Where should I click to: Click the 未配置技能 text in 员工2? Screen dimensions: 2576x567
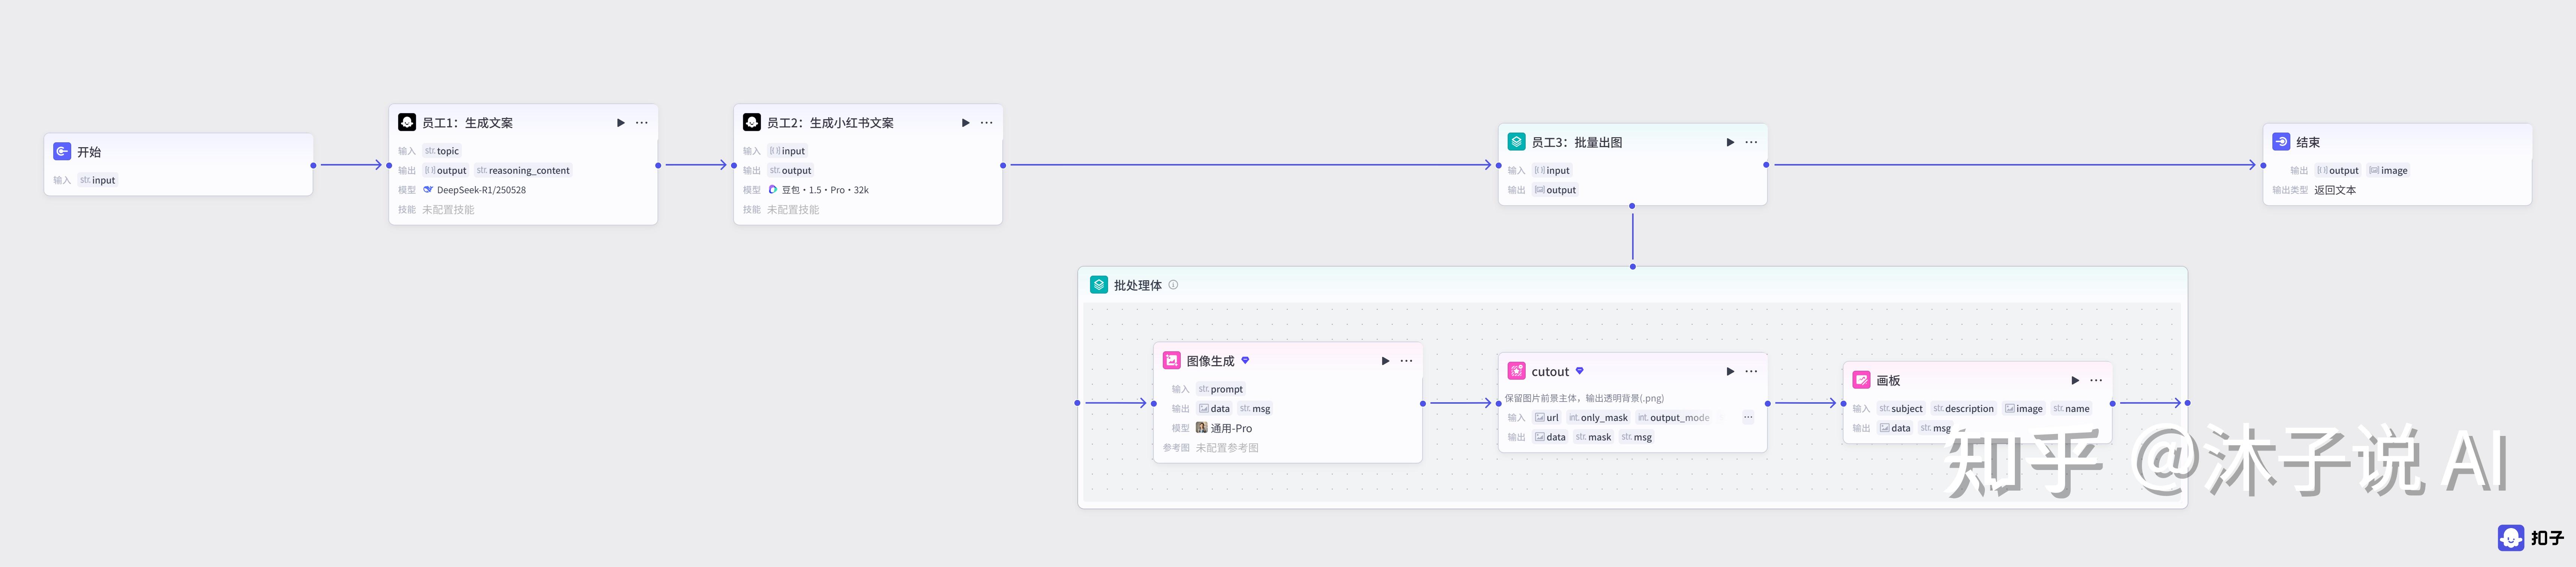(x=793, y=210)
